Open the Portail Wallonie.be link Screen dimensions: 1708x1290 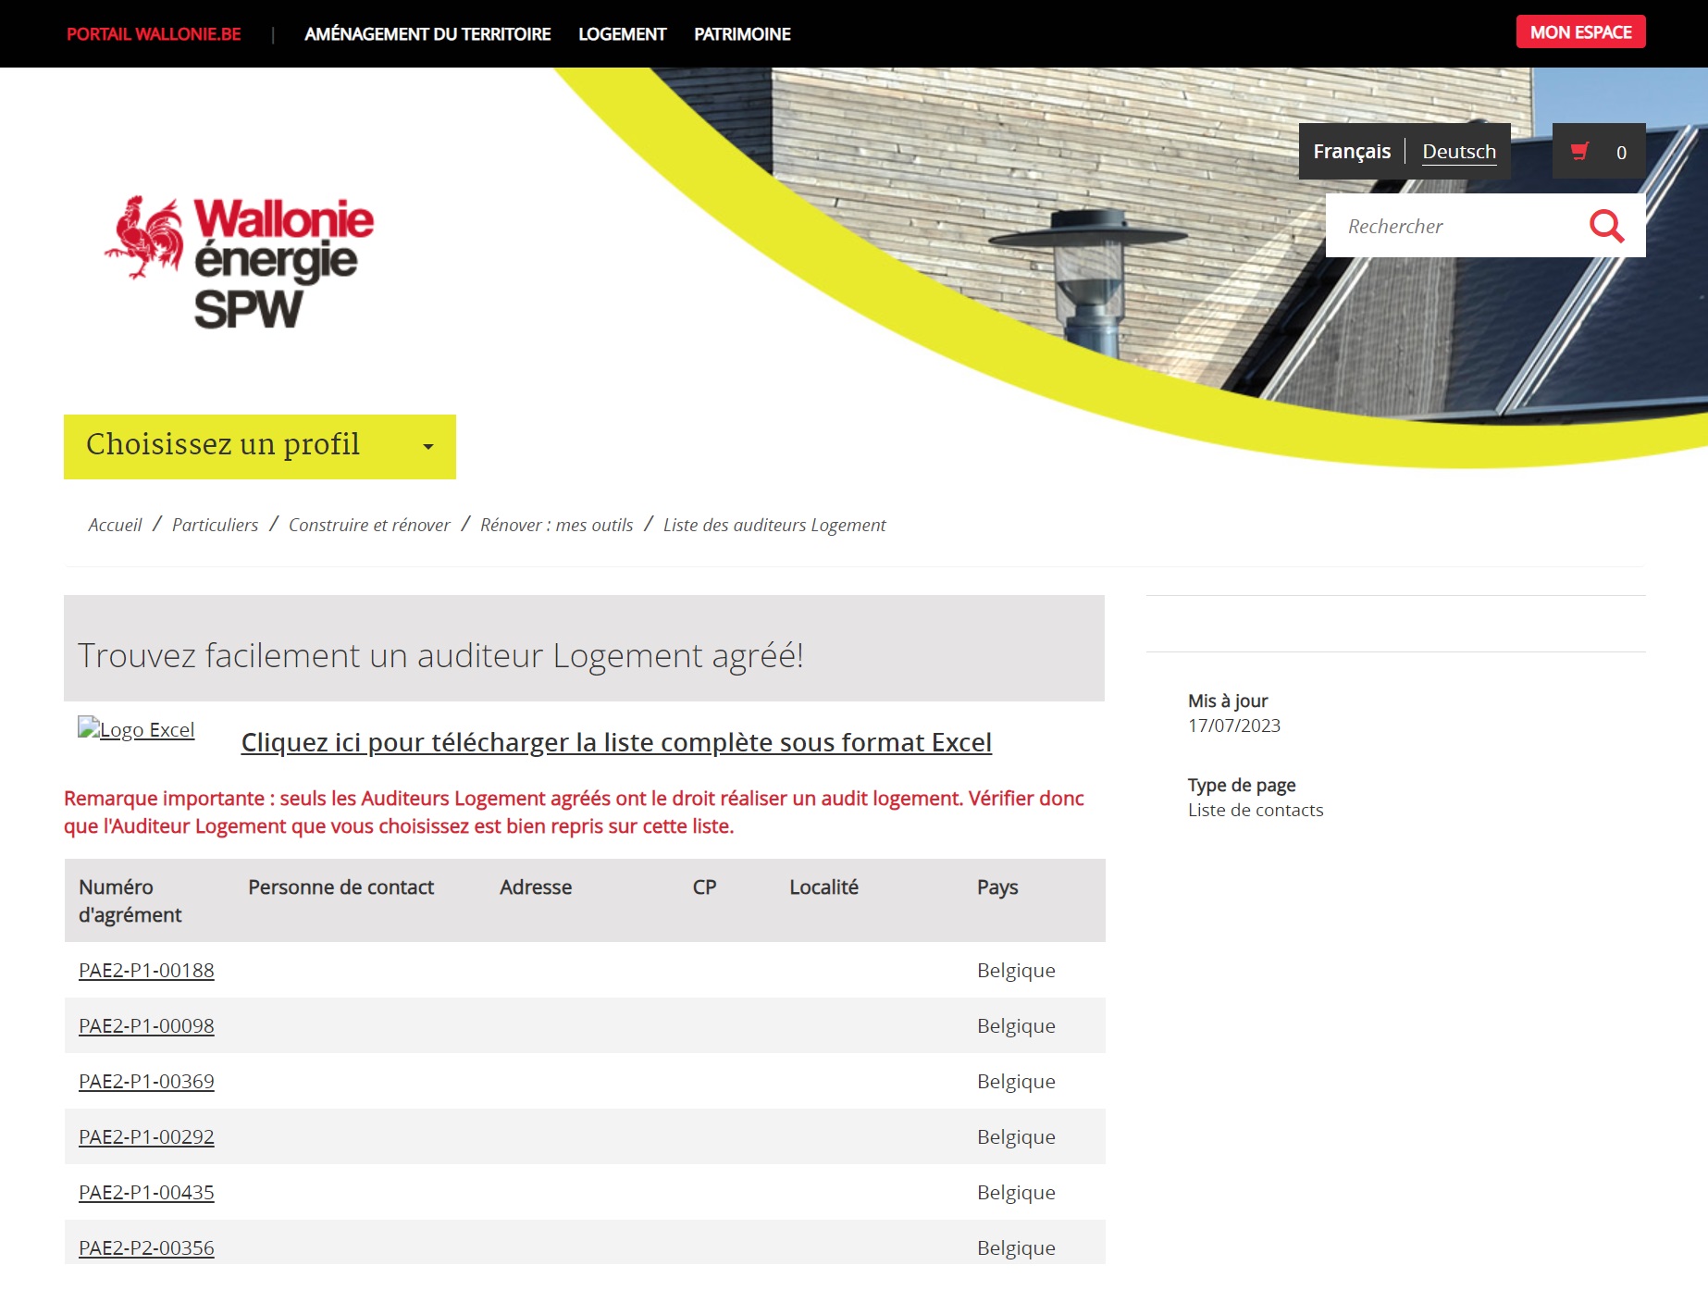[x=154, y=34]
